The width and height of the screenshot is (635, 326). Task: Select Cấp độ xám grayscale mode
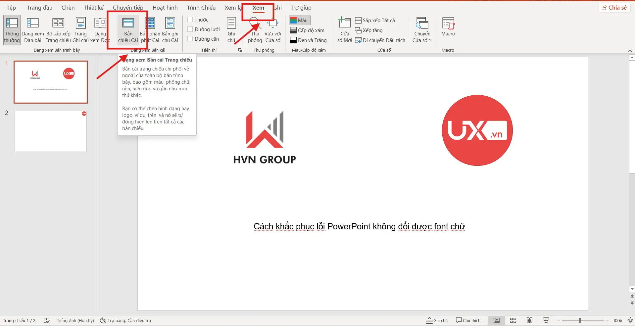pyautogui.click(x=307, y=30)
